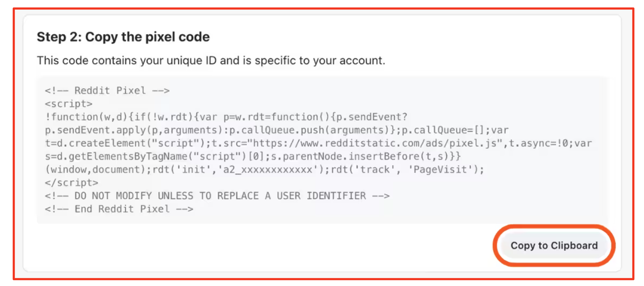The width and height of the screenshot is (644, 286).
Task: Click the 'a2_xxxxxxxxxxx' pixel ID
Action: 268,170
